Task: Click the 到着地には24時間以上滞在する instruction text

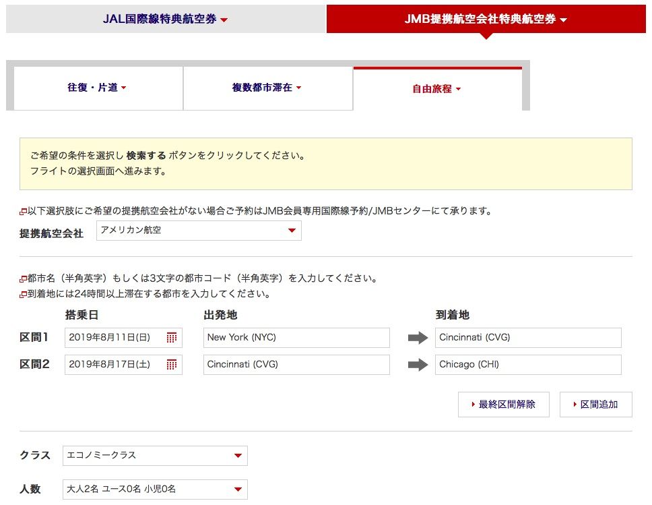Action: pyautogui.click(x=149, y=293)
